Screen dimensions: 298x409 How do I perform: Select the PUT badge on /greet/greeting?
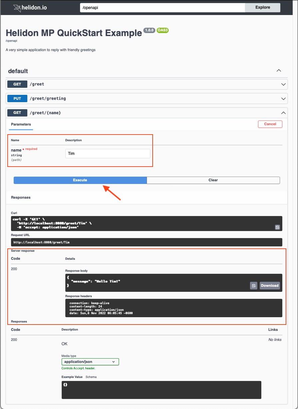17,98
